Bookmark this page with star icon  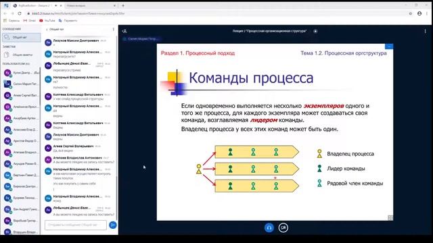click(411, 13)
